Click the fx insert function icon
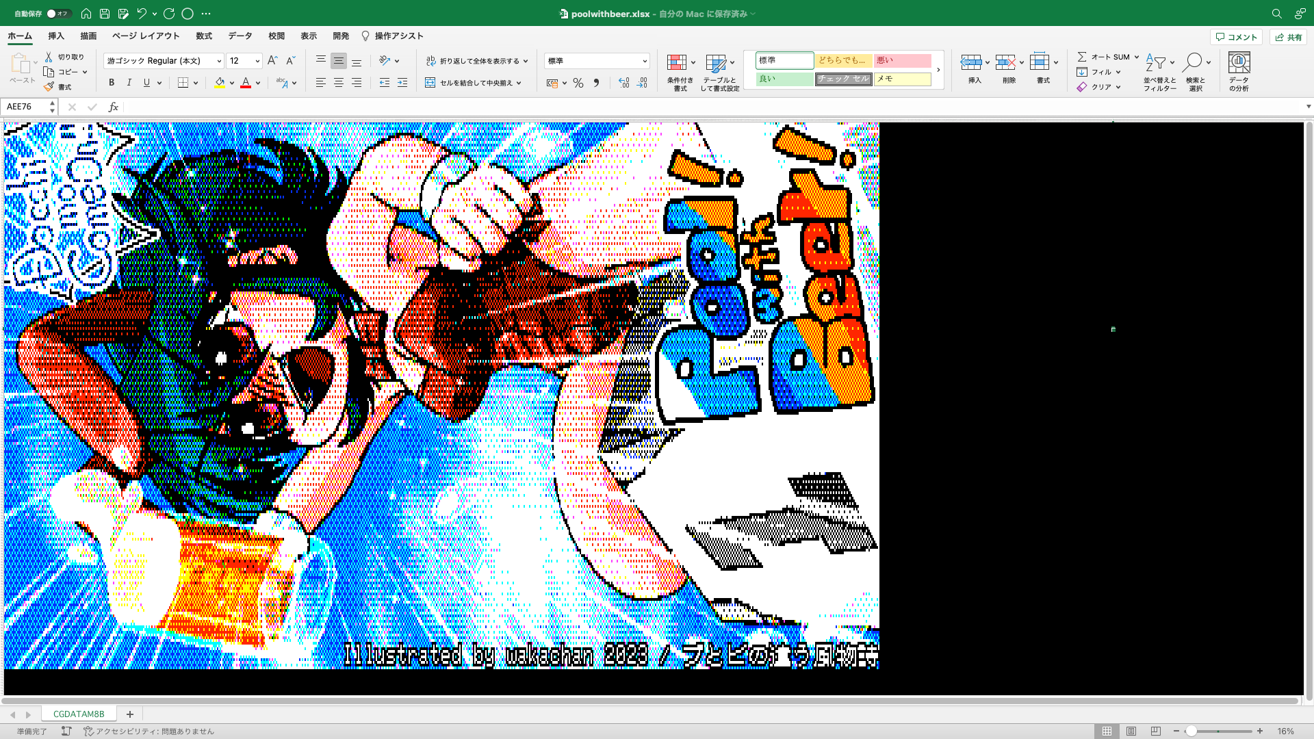 click(x=114, y=107)
